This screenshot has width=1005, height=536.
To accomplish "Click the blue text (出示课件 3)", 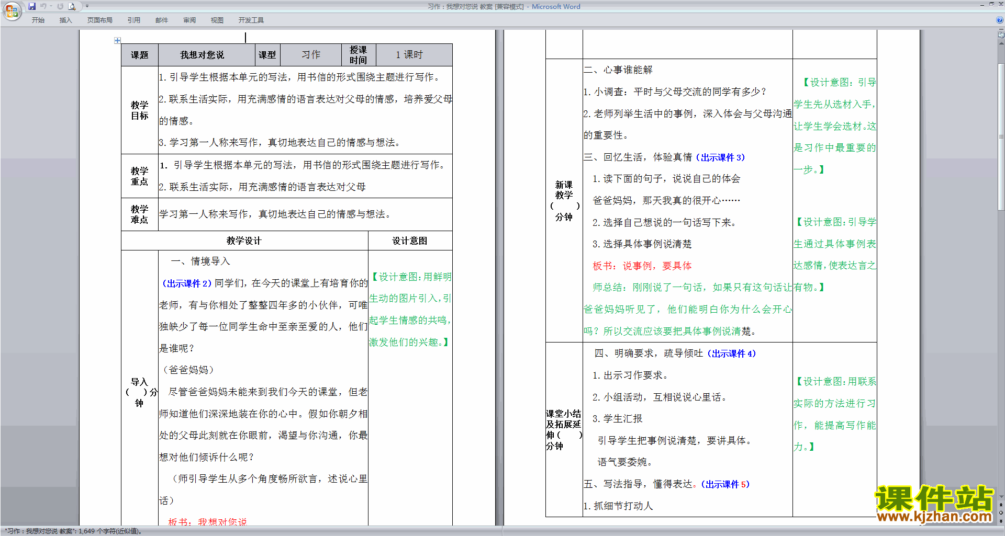I will coord(720,157).
